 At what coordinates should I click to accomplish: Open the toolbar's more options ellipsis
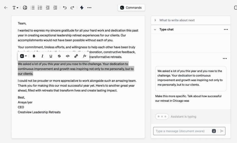pos(89,8)
